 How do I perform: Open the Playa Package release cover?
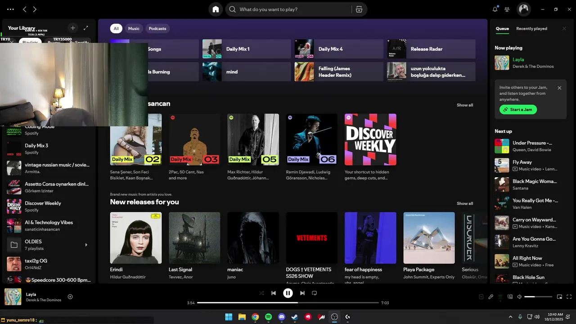[x=429, y=238]
